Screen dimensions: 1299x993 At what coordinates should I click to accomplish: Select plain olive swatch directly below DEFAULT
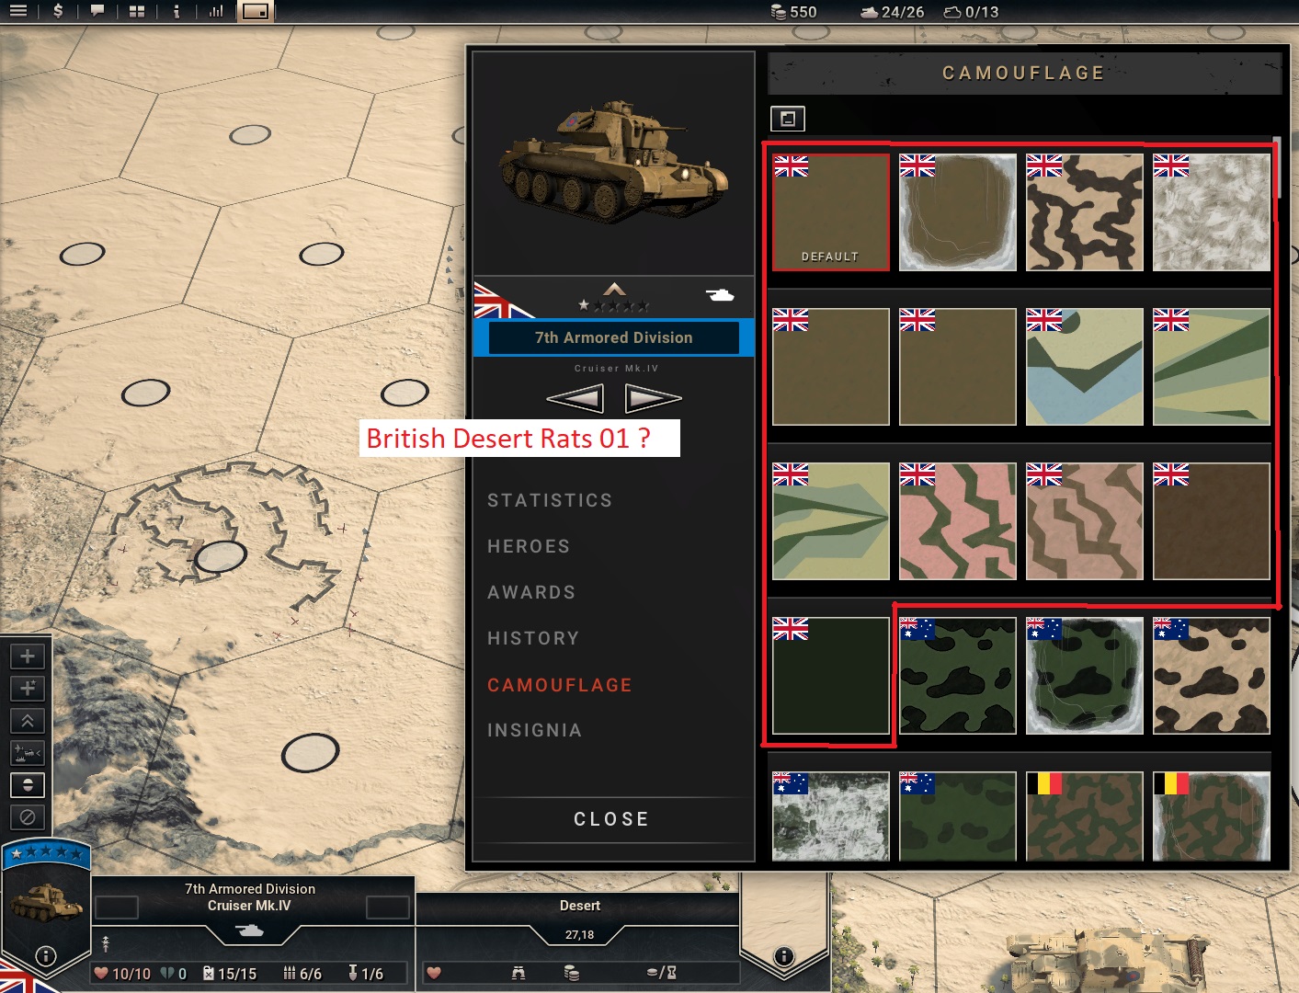click(x=831, y=367)
